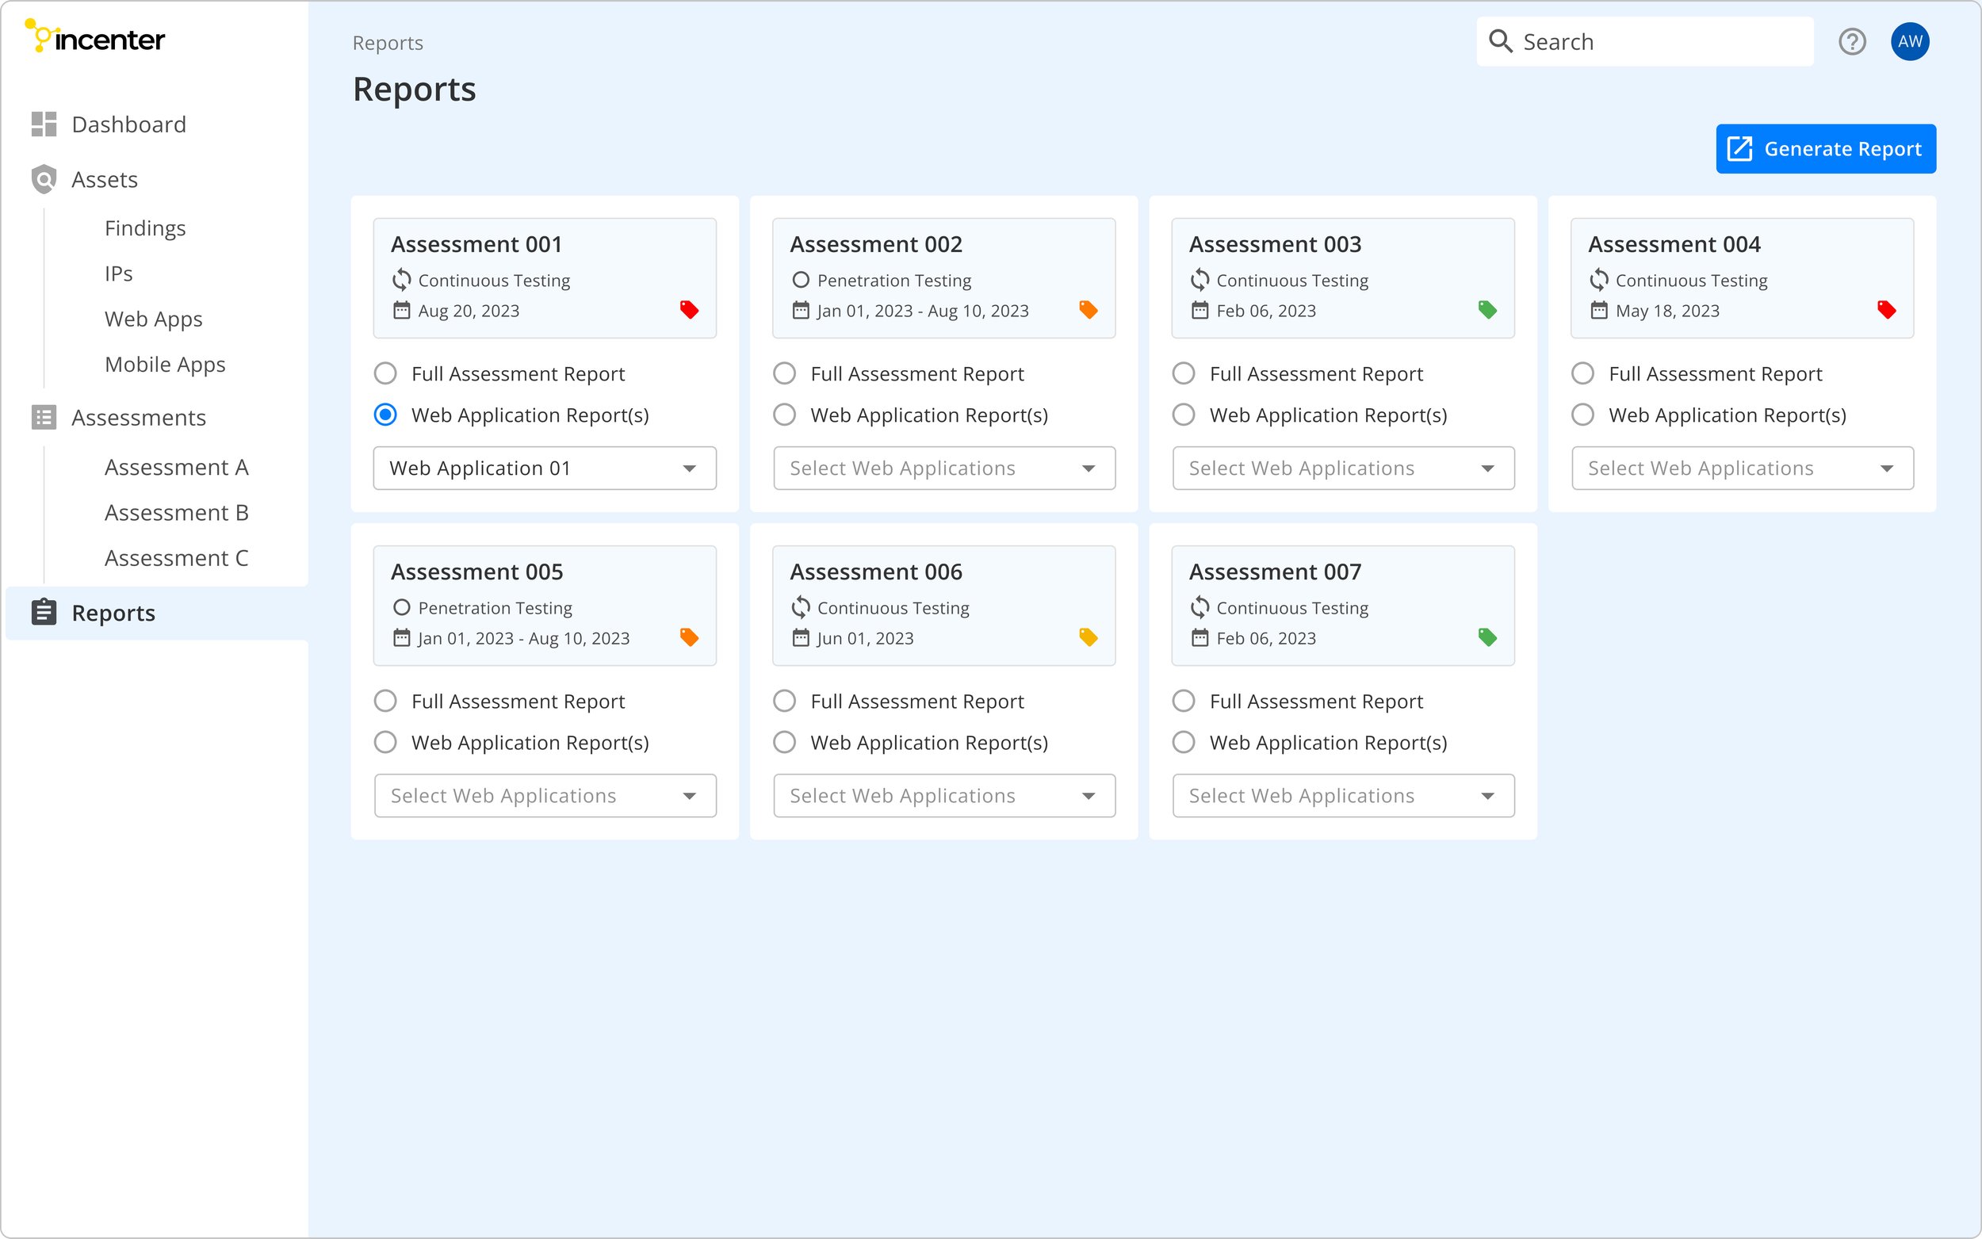
Task: Select Web Application Report(s) for Assessment 002
Action: 784,415
